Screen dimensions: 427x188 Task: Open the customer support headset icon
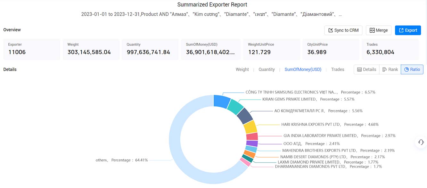click(421, 142)
